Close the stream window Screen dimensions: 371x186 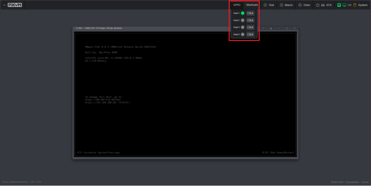point(295,28)
